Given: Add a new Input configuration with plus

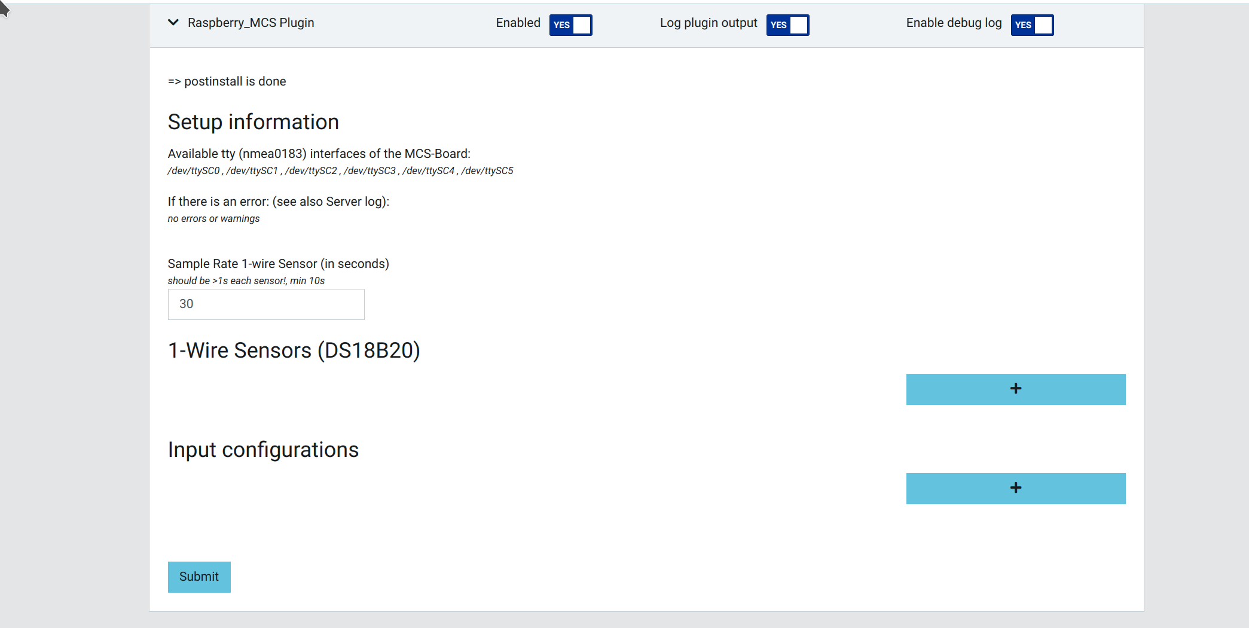Looking at the screenshot, I should (x=1015, y=488).
